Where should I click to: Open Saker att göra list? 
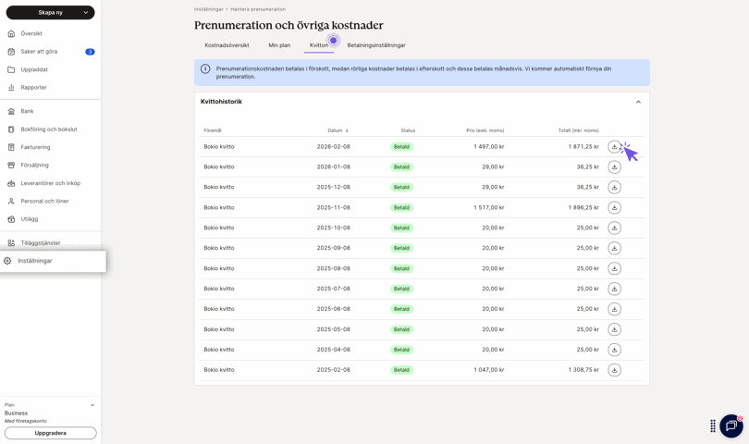[39, 52]
